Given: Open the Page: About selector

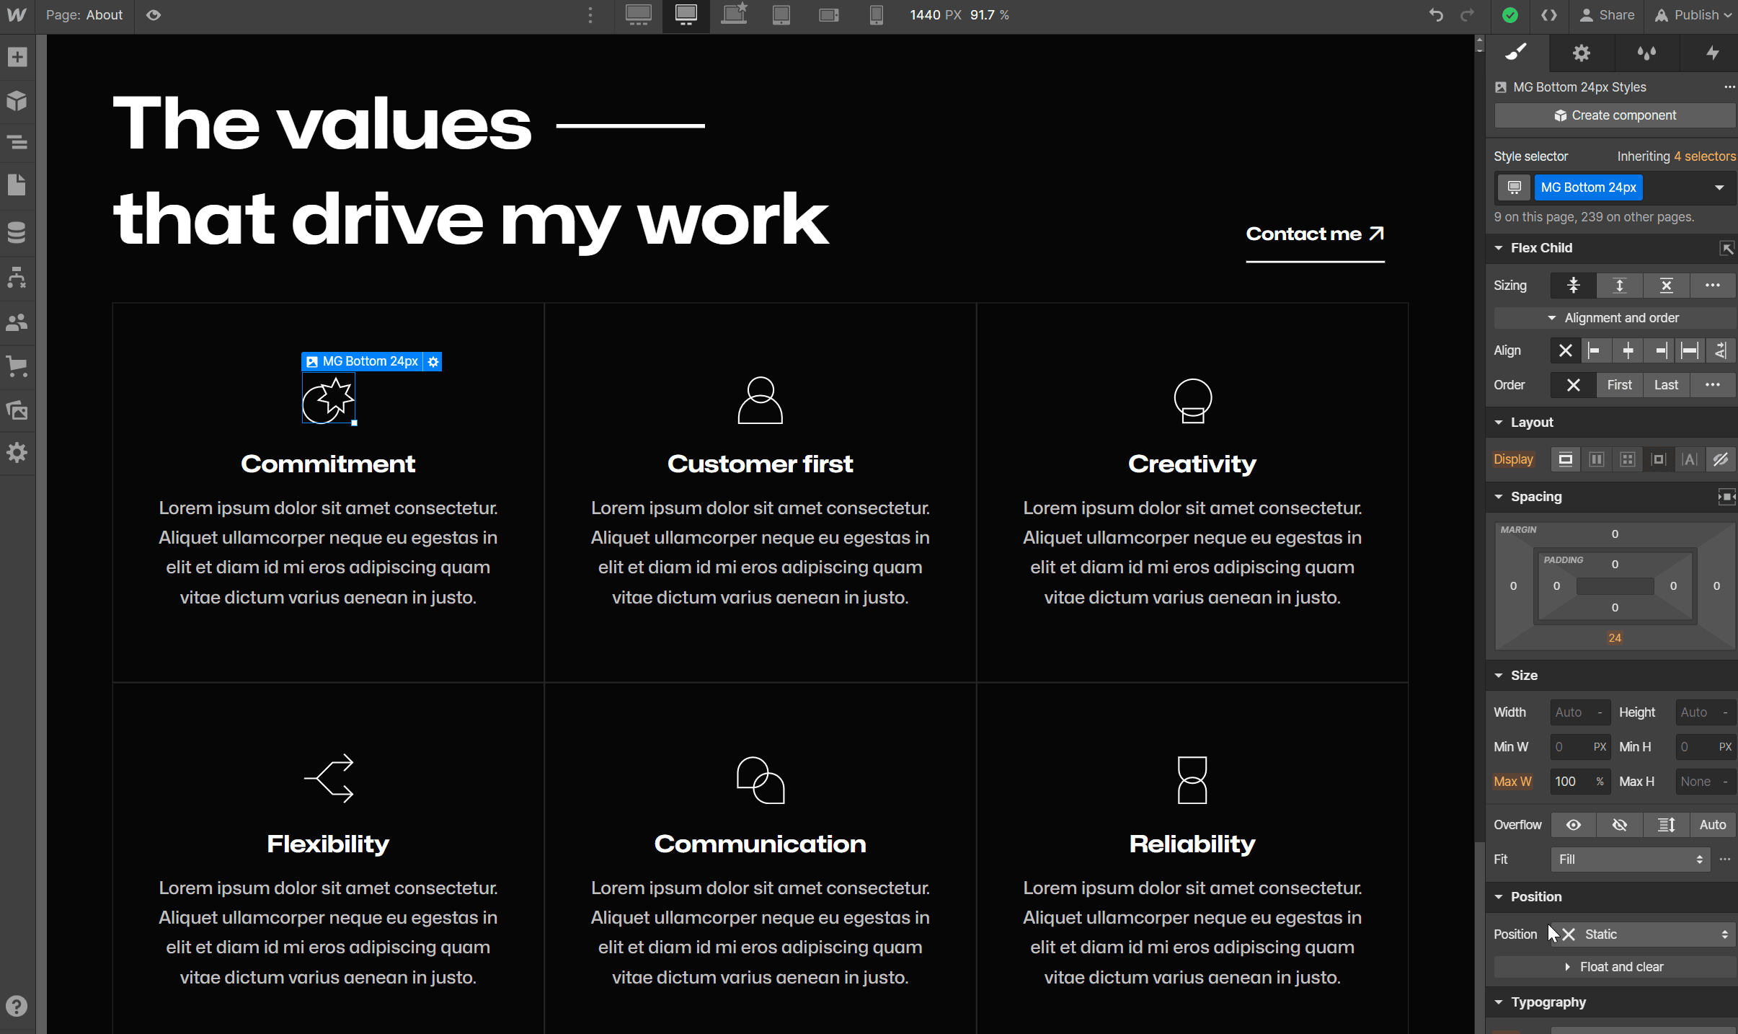Looking at the screenshot, I should coord(84,15).
